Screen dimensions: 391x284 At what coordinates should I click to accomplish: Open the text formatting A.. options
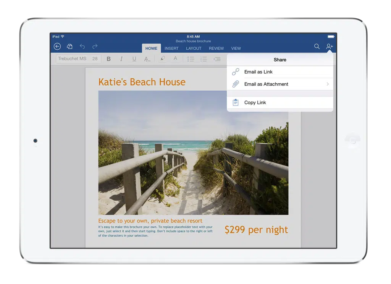coord(147,59)
